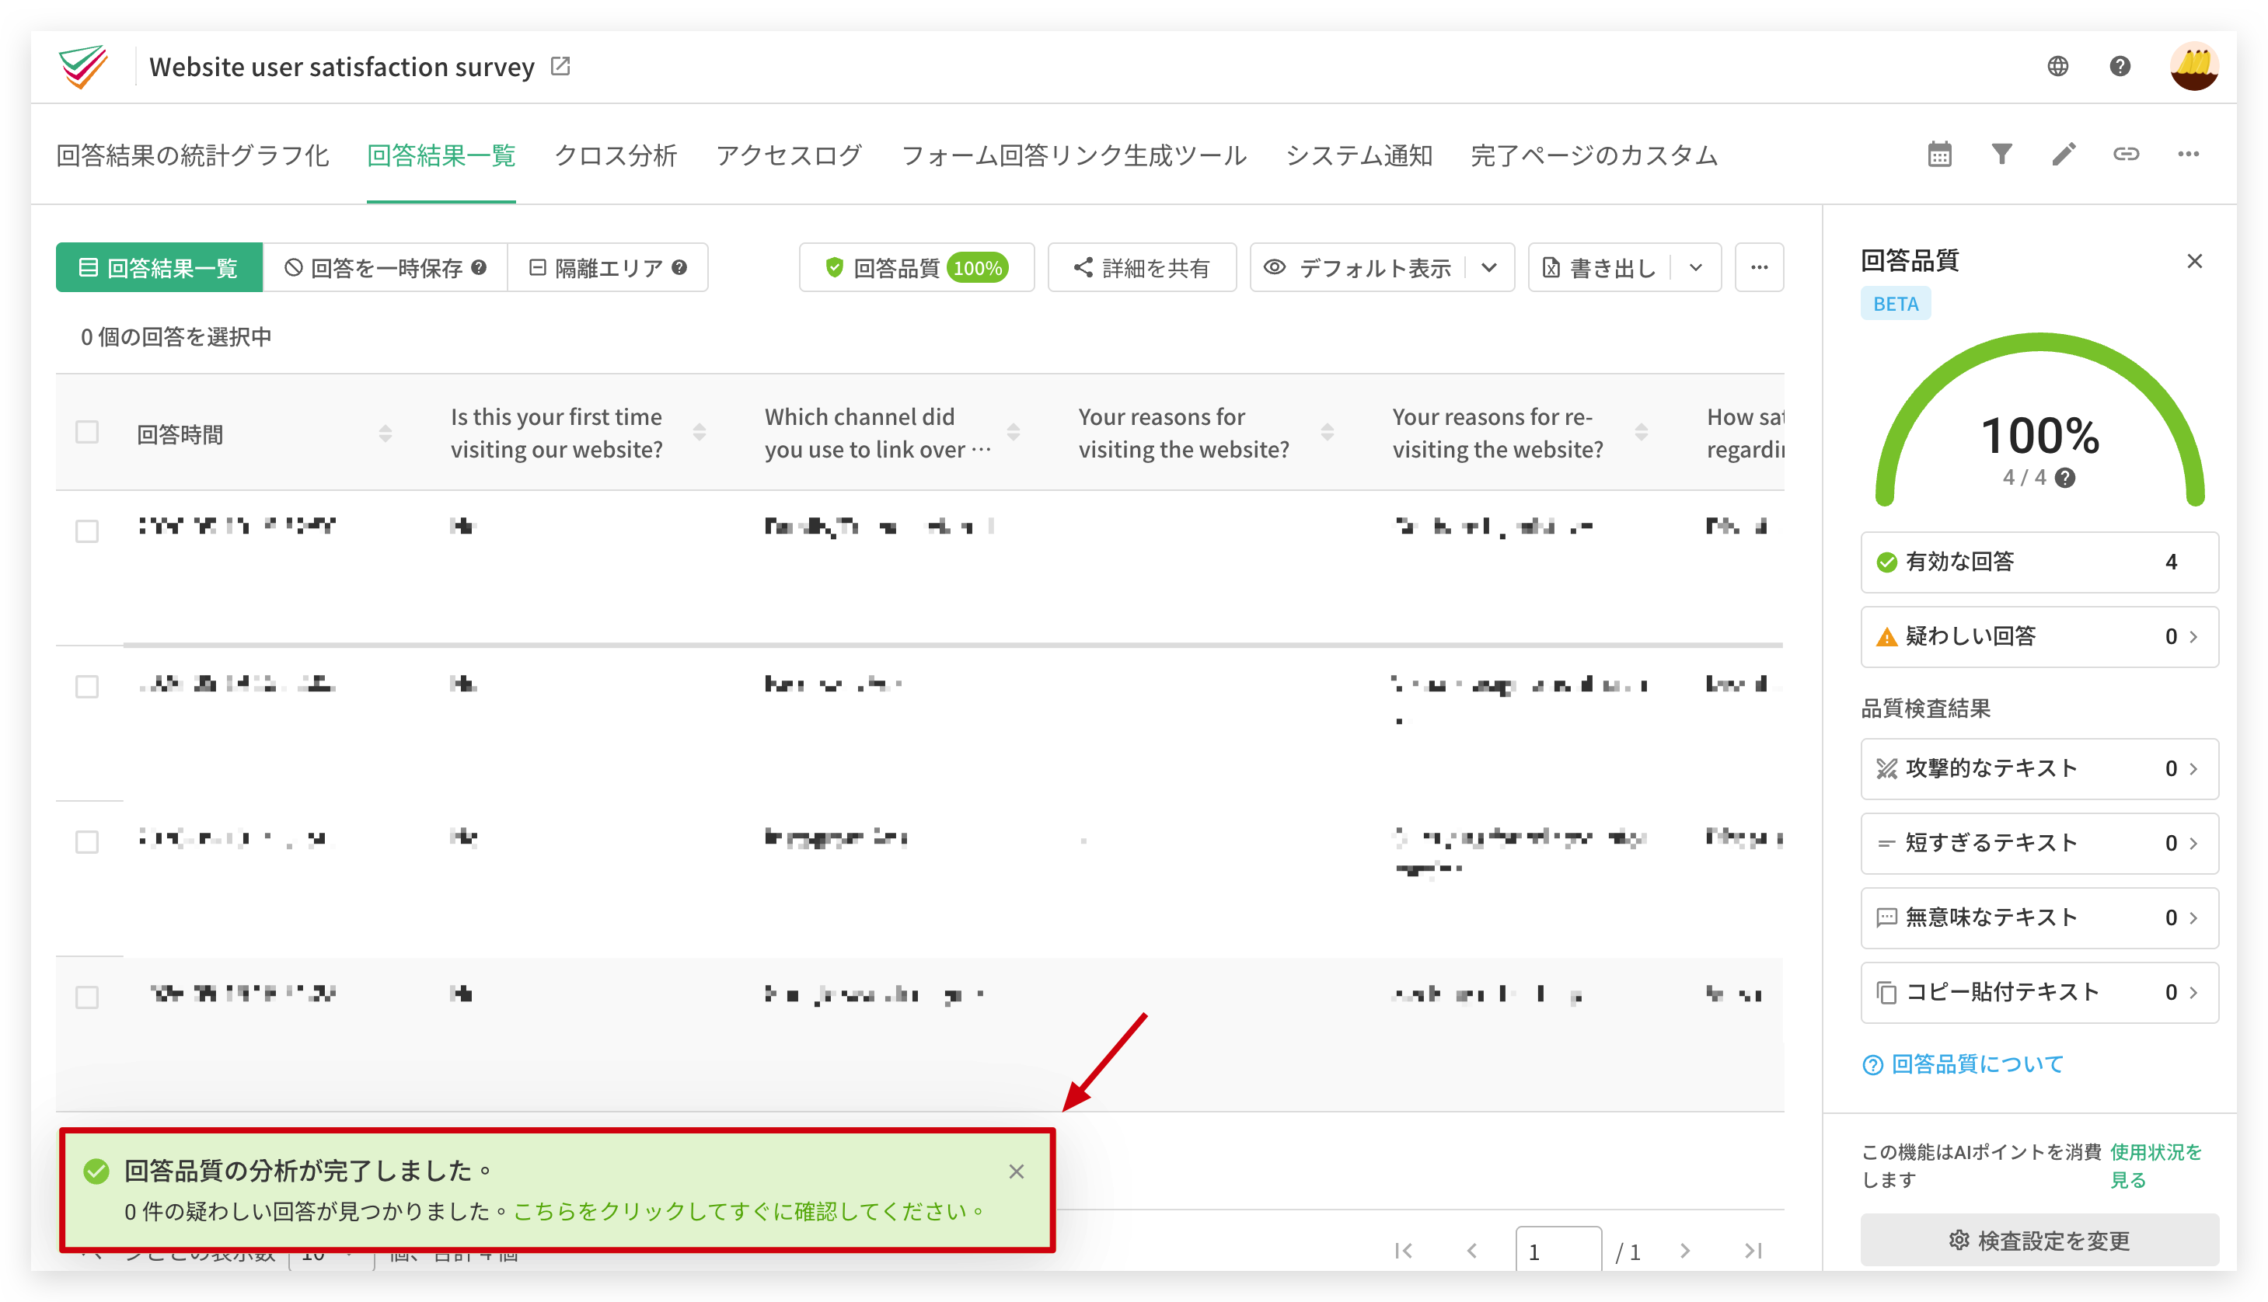Open the calendar date filter icon
Image resolution: width=2268 pixels, height=1302 pixels.
[x=1940, y=154]
